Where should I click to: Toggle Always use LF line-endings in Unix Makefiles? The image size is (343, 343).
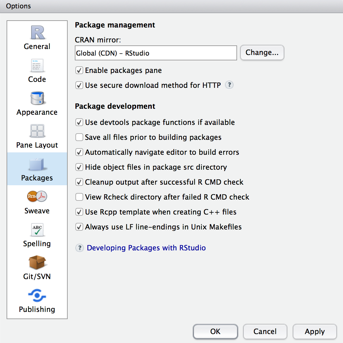click(79, 227)
